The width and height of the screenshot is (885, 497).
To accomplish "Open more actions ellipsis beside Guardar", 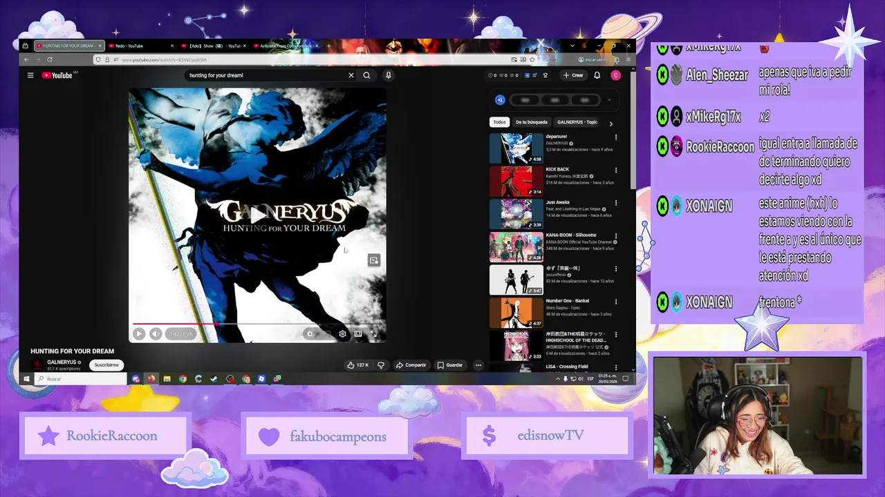I will tap(478, 365).
